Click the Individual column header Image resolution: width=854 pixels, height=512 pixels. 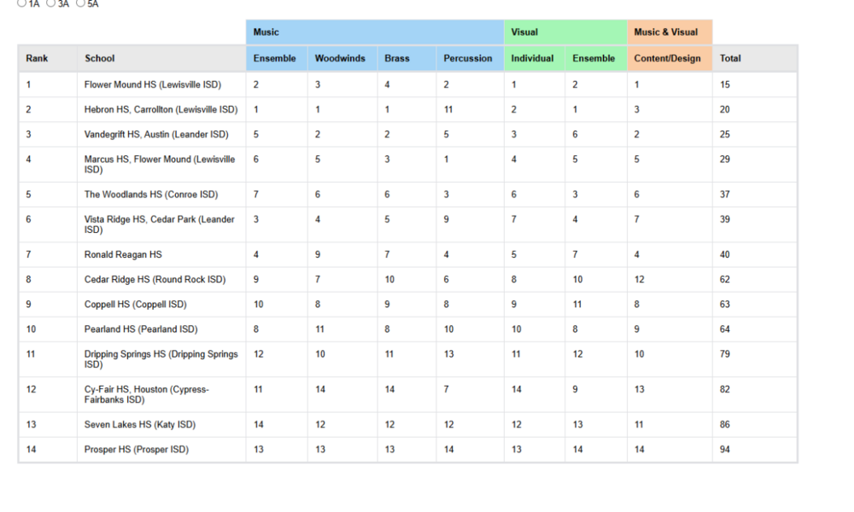532,58
